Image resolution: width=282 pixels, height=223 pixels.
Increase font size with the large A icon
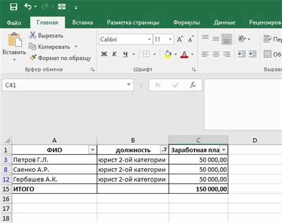[x=180, y=39]
